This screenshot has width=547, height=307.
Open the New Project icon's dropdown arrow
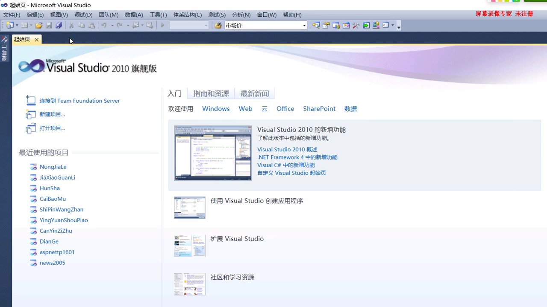click(x=17, y=26)
